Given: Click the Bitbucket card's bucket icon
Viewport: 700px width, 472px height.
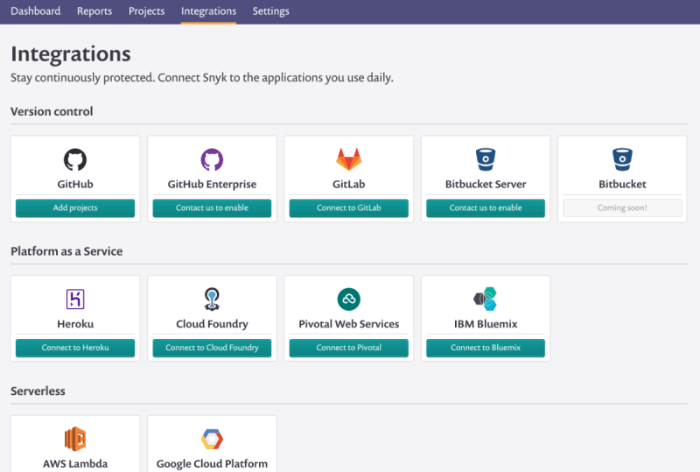Looking at the screenshot, I should click(x=622, y=159).
